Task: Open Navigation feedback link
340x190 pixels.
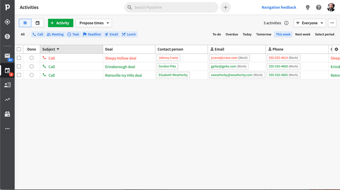Action: coord(279,8)
